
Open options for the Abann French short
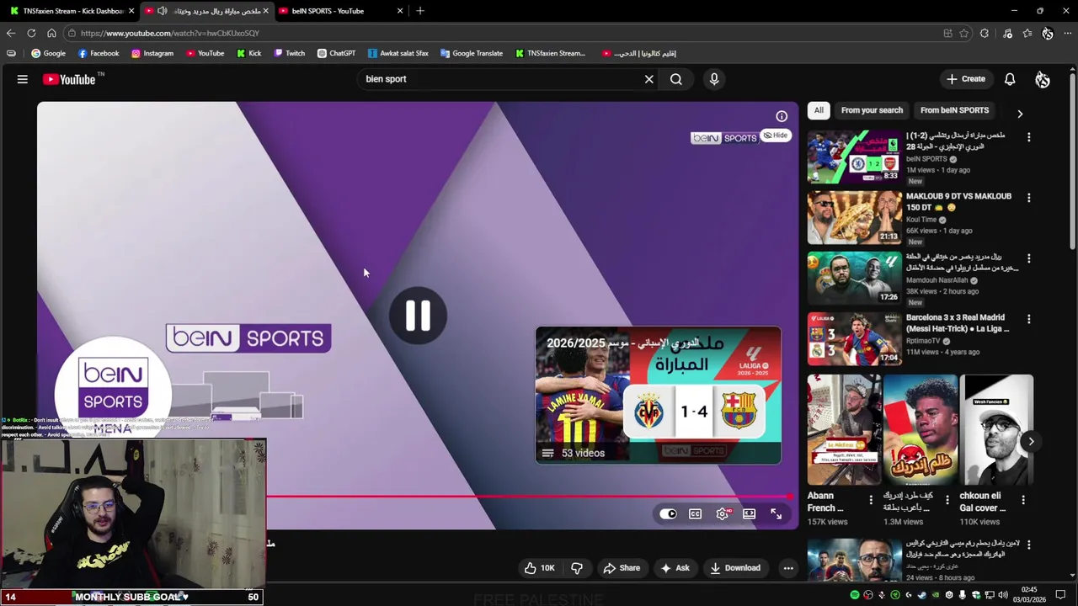coord(871,500)
